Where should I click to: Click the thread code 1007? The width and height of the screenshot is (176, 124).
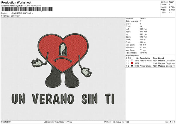(155, 66)
